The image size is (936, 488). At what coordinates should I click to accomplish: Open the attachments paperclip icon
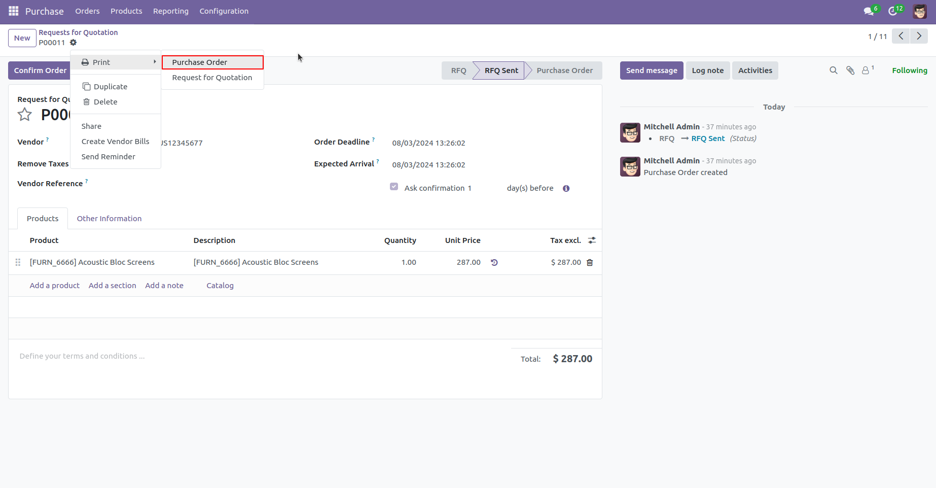coord(850,71)
